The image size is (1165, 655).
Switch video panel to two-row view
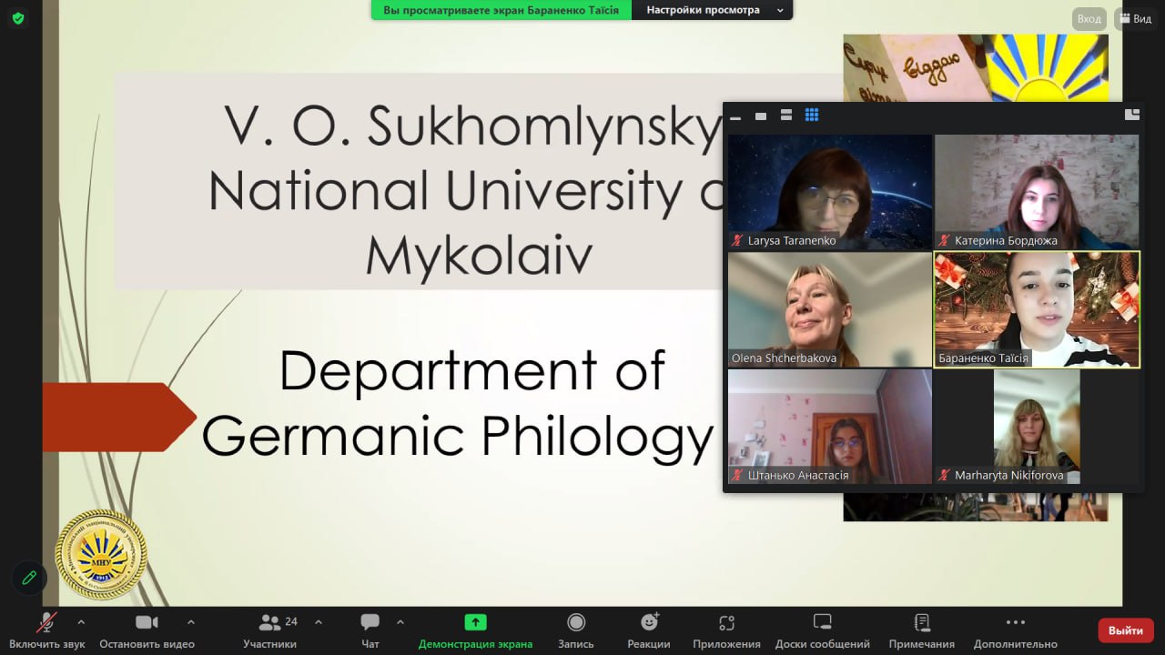[786, 116]
